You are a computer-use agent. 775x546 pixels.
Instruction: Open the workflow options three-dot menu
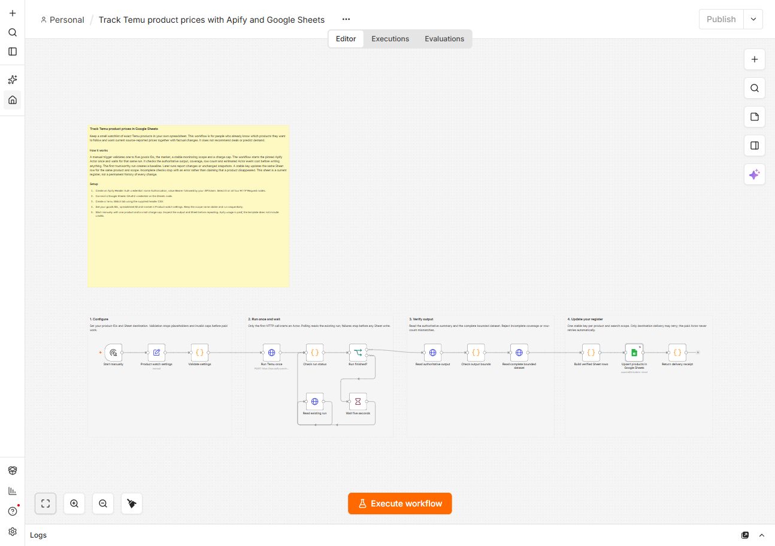[x=346, y=19]
